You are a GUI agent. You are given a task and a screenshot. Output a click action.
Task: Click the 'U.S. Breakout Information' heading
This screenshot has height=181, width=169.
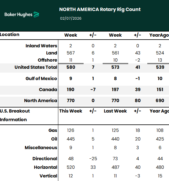click(x=15, y=115)
